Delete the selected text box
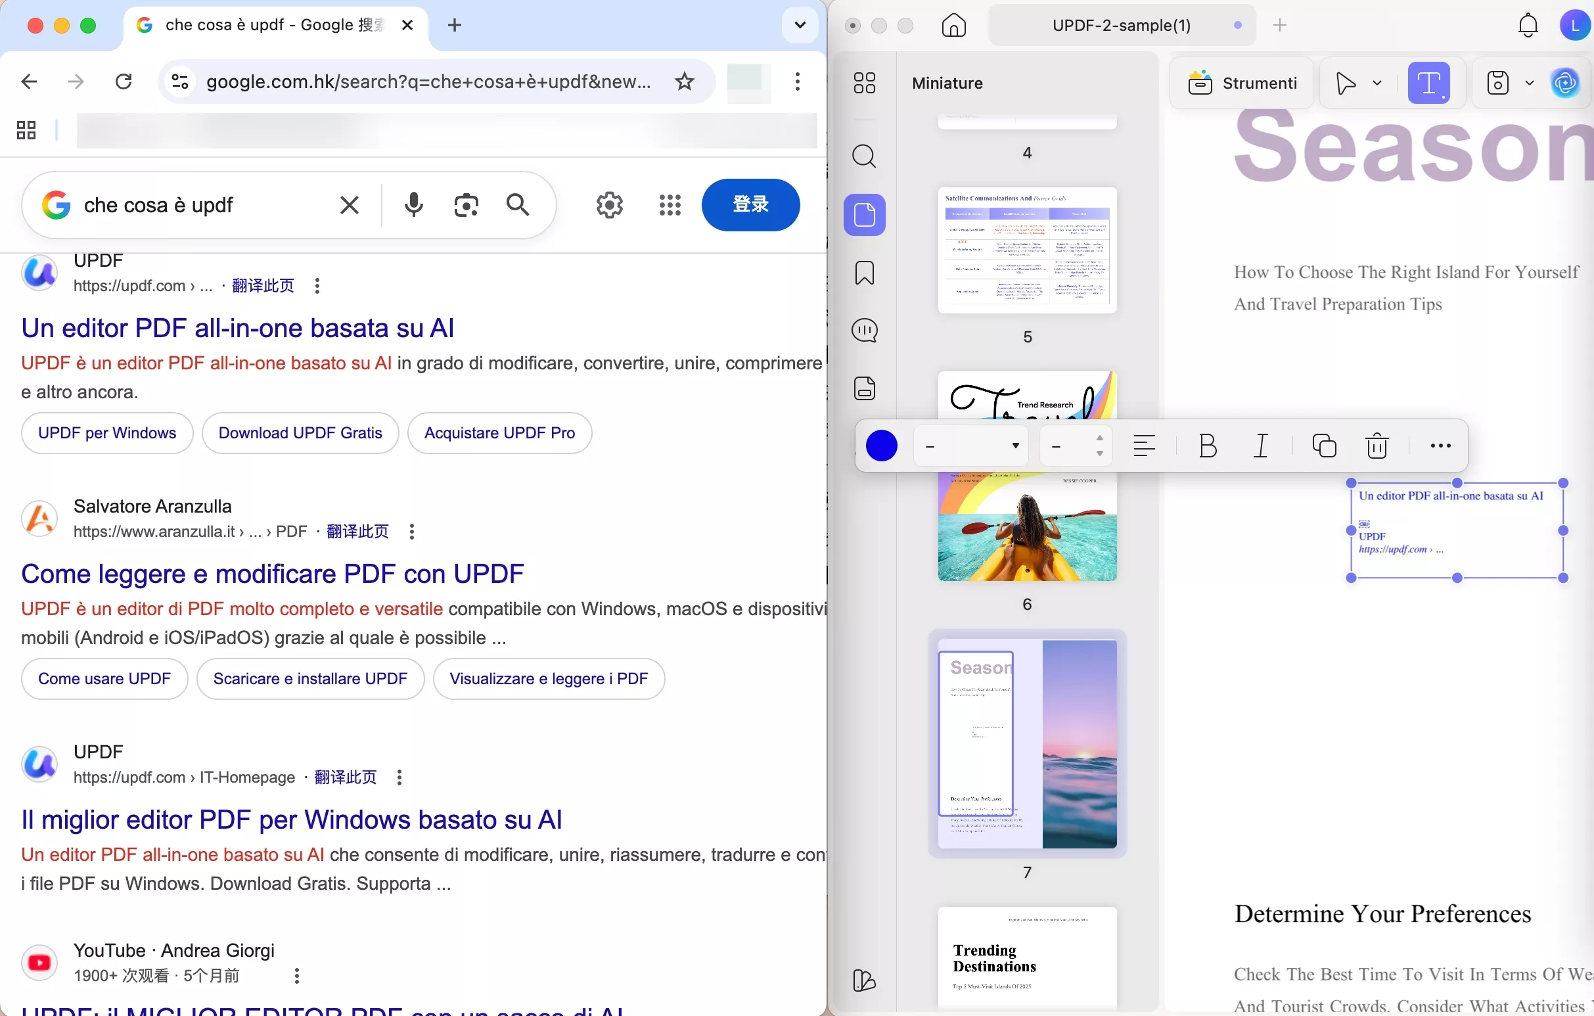 pos(1377,446)
